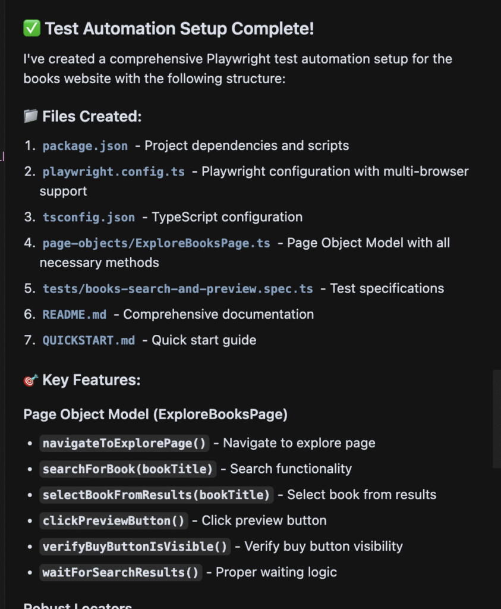The height and width of the screenshot is (609, 501).
Task: Open the package.json file link
Action: tap(85, 146)
